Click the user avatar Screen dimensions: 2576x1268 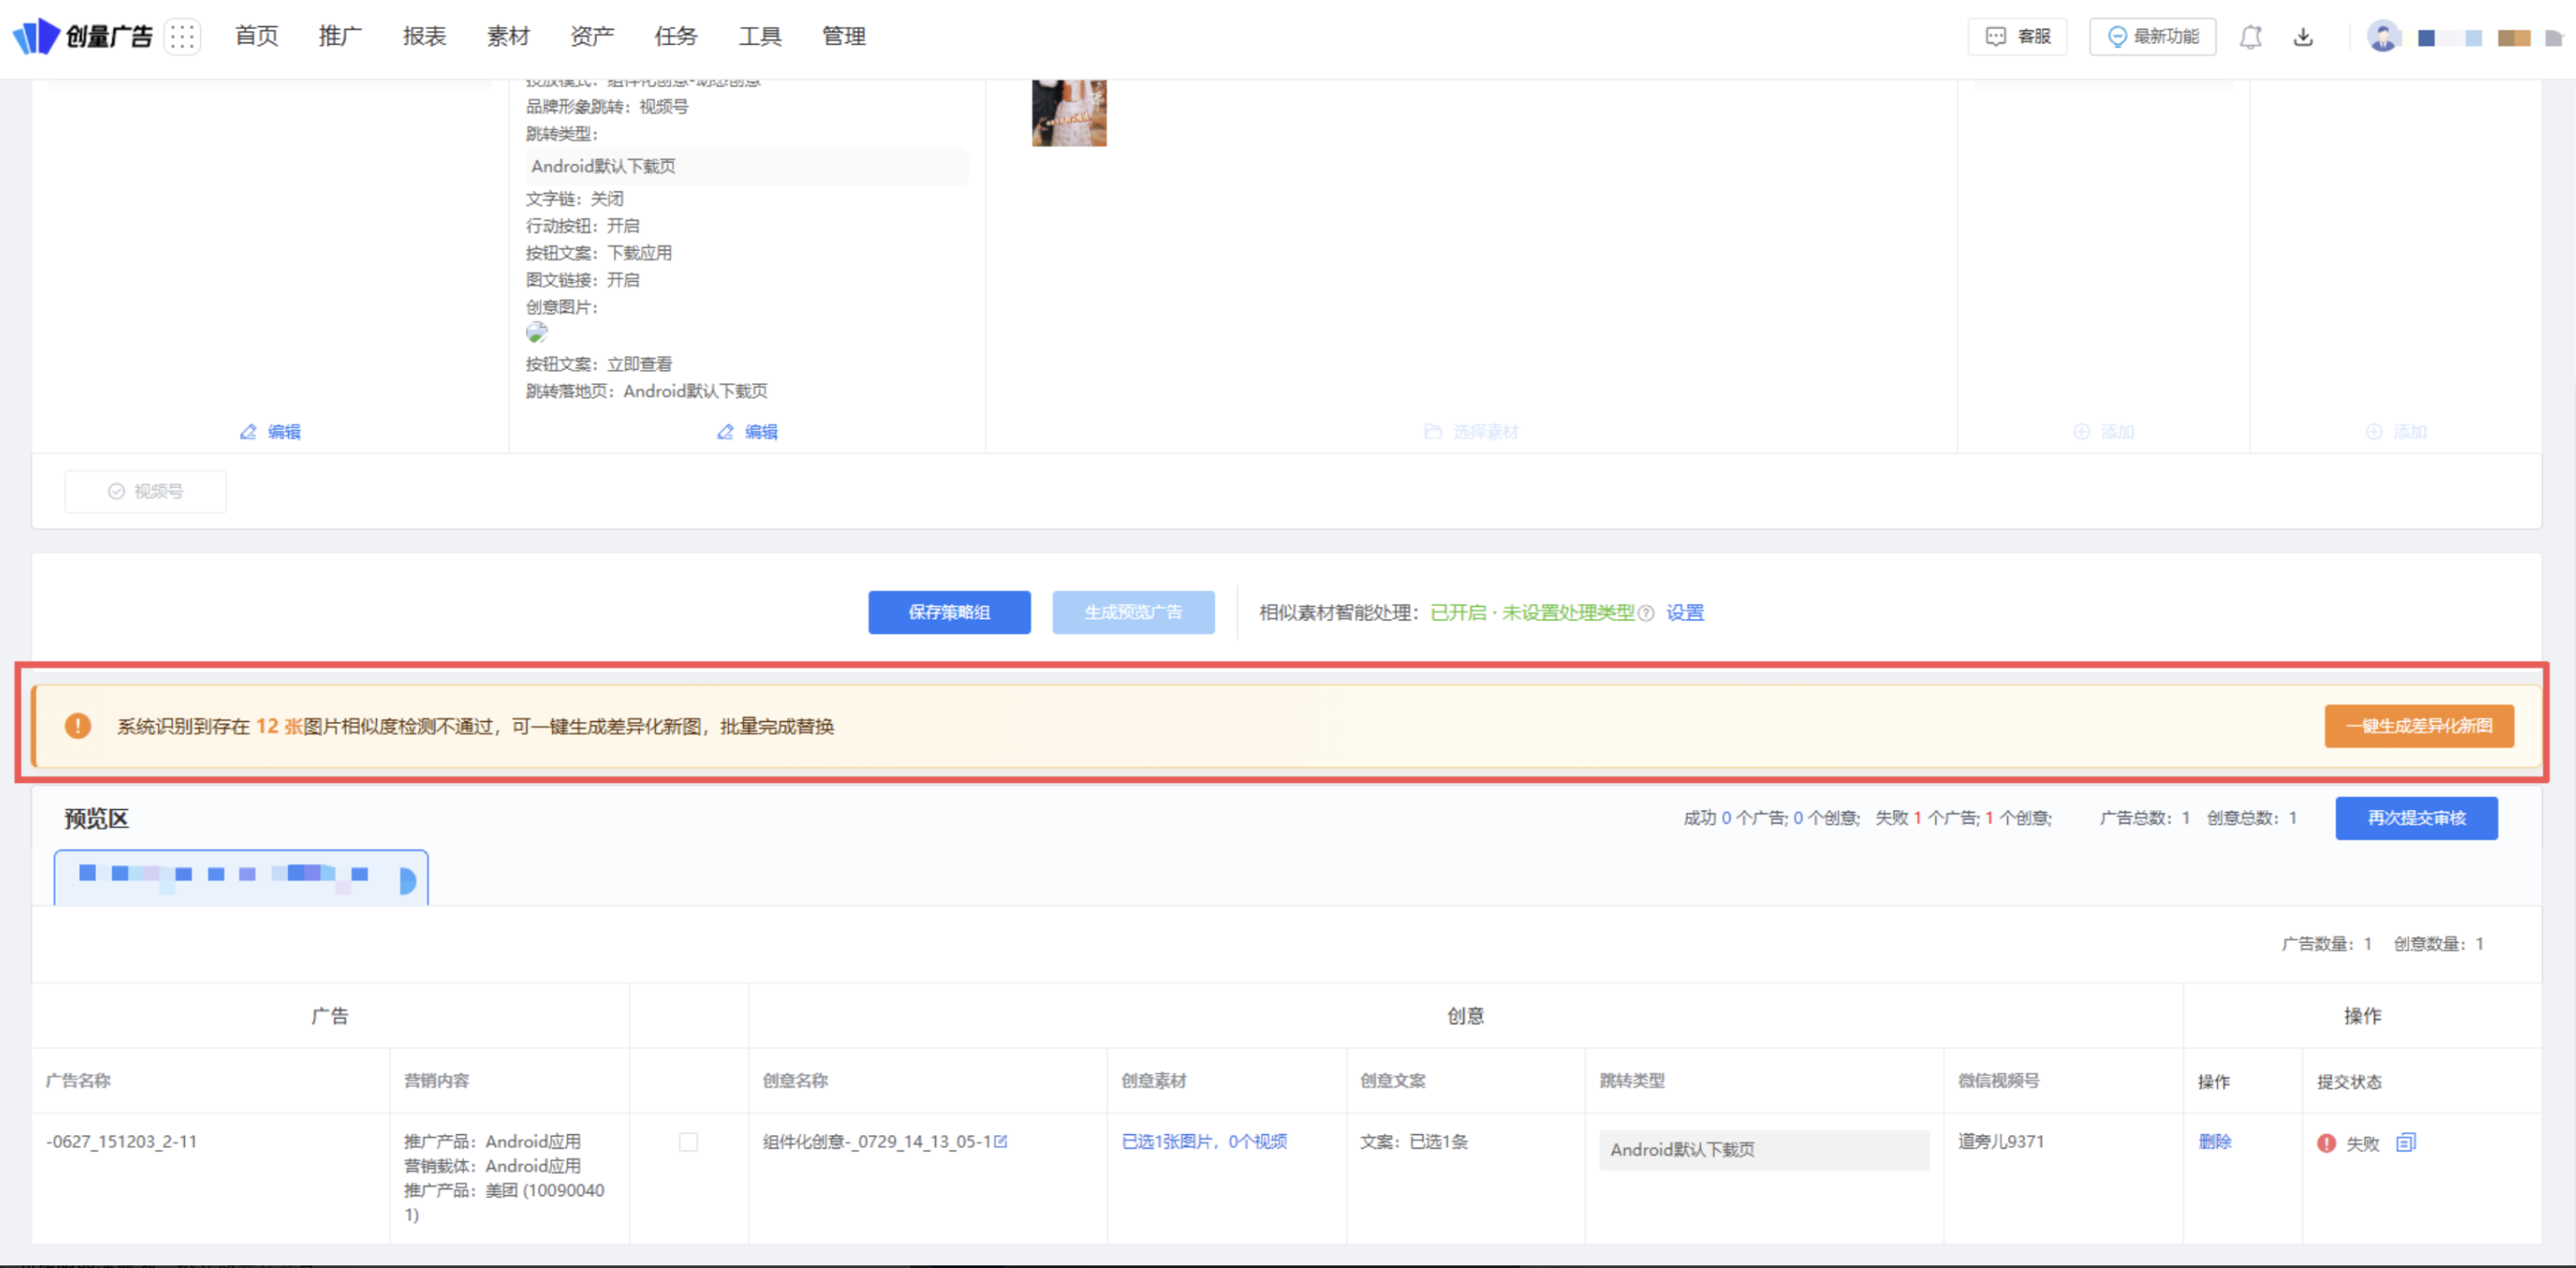click(2383, 37)
